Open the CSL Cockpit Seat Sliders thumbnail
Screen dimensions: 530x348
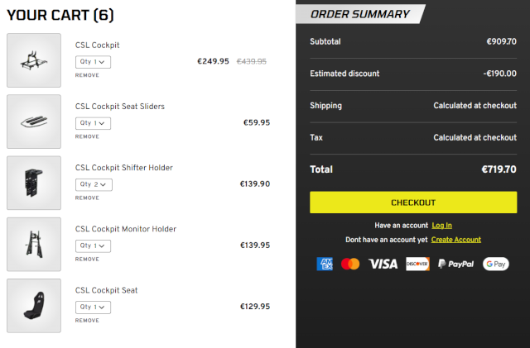(x=34, y=122)
